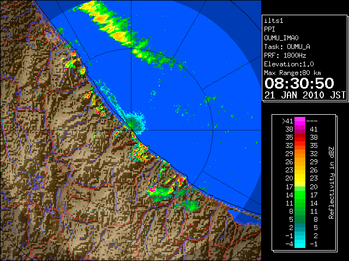Click the '>41' legend label
This screenshot has width=349, height=261.
click(x=287, y=121)
